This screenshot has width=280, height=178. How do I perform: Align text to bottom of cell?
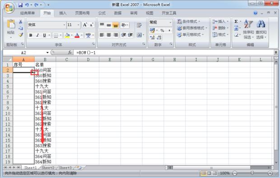pos(116,25)
